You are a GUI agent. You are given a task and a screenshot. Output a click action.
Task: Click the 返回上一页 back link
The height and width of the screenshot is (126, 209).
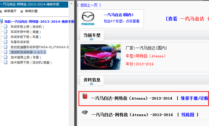coord(89,5)
